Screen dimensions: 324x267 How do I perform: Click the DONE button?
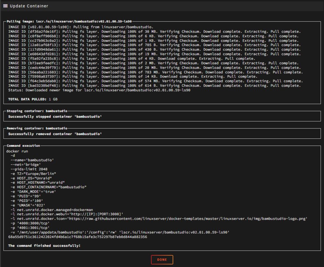(x=162, y=260)
